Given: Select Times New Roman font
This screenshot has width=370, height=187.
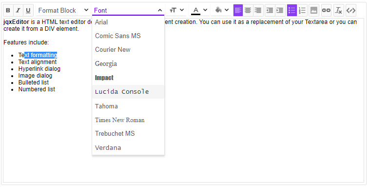Looking at the screenshot, I should (128, 120).
